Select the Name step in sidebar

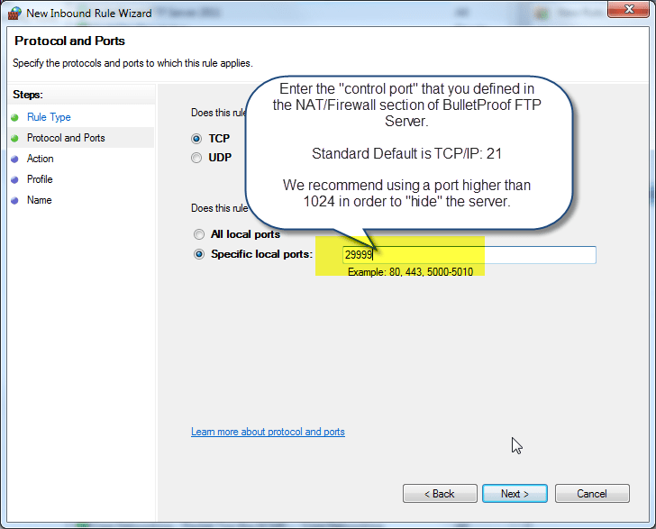pos(40,200)
